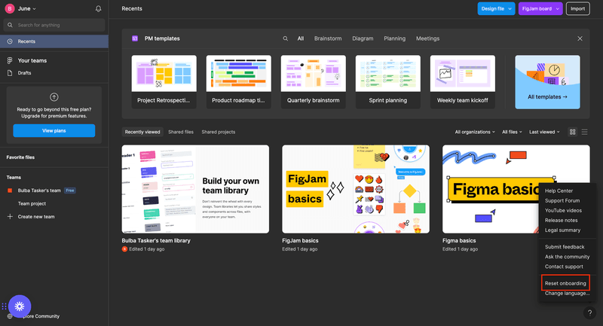Click the plus icon for Create new team
This screenshot has width=603, height=326.
(x=10, y=216)
